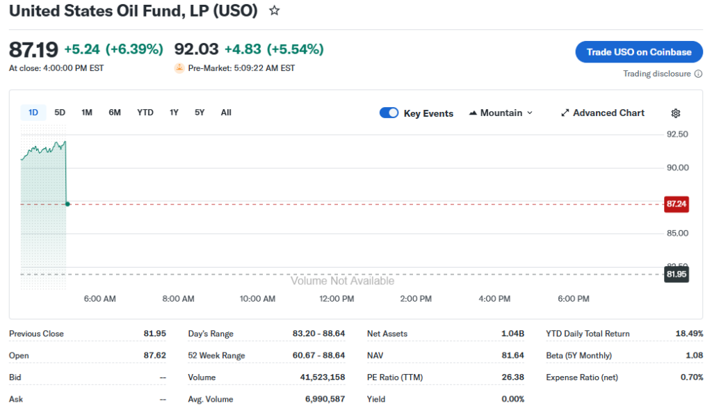This screenshot has height=415, width=712.
Task: Click the green price marker on chart
Action: 67,204
